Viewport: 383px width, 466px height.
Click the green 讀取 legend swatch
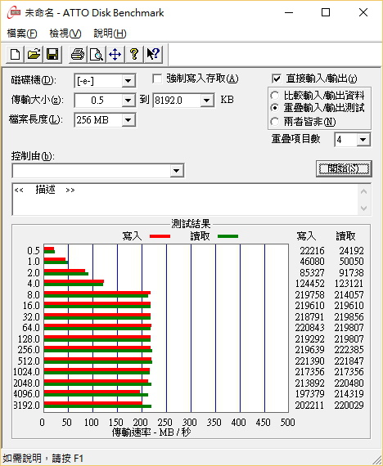pos(228,236)
